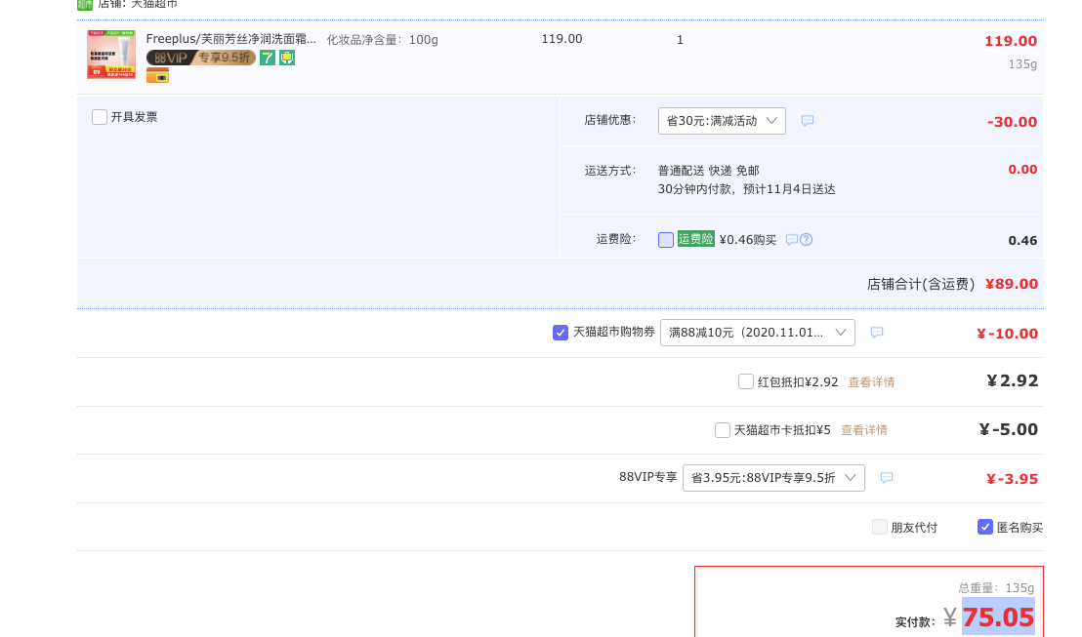
Task: Open 查看详情 link for 红包抵扣
Action: click(x=871, y=382)
